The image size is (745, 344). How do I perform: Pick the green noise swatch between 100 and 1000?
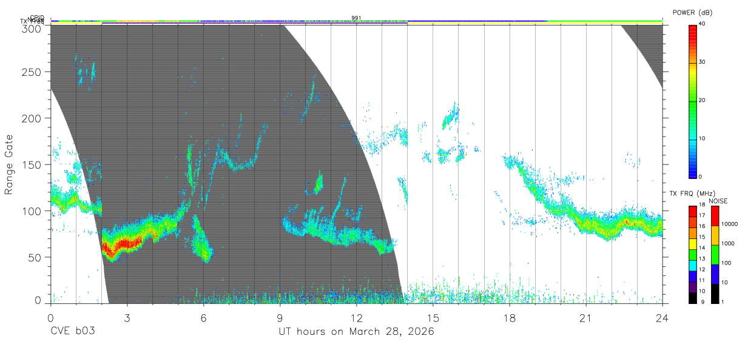tap(715, 255)
